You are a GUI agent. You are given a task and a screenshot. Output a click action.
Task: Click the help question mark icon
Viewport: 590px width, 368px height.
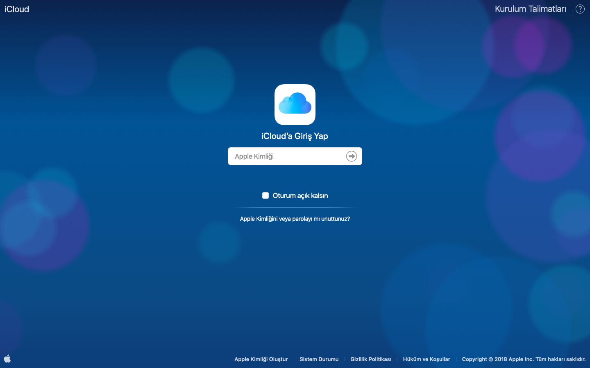pos(580,9)
